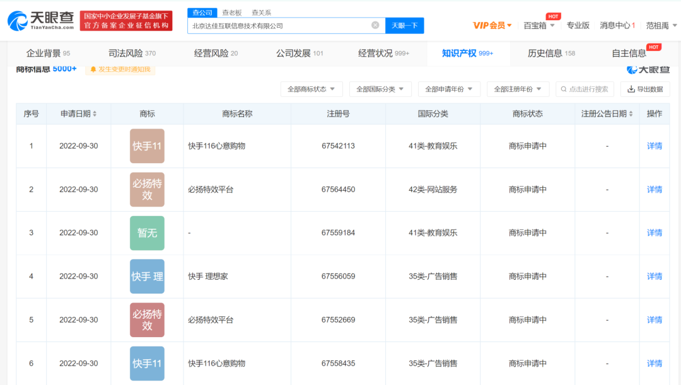Viewport: 681px width, 385px height.
Task: Click the bell icon next to 发生变更时通知我
Action: click(x=93, y=71)
